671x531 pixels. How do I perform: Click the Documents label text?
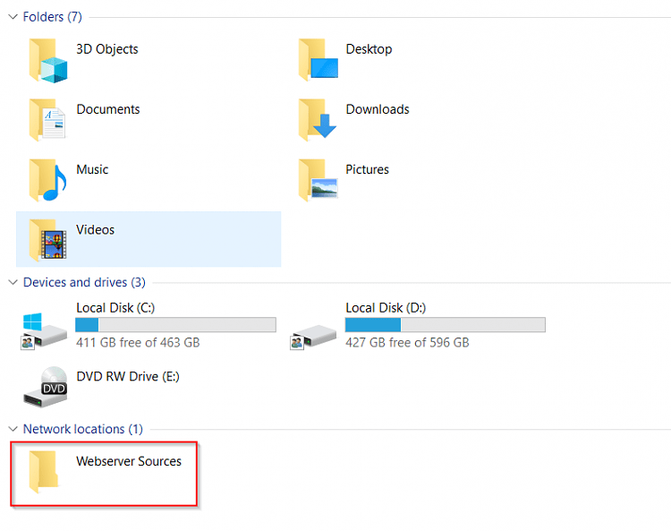pyautogui.click(x=108, y=109)
